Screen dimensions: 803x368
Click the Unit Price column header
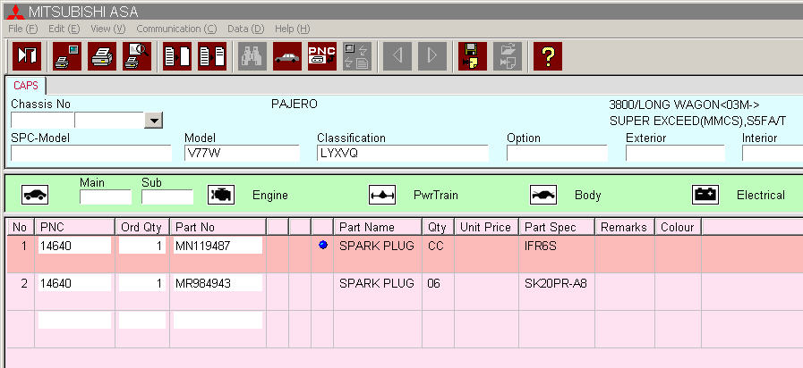[486, 227]
